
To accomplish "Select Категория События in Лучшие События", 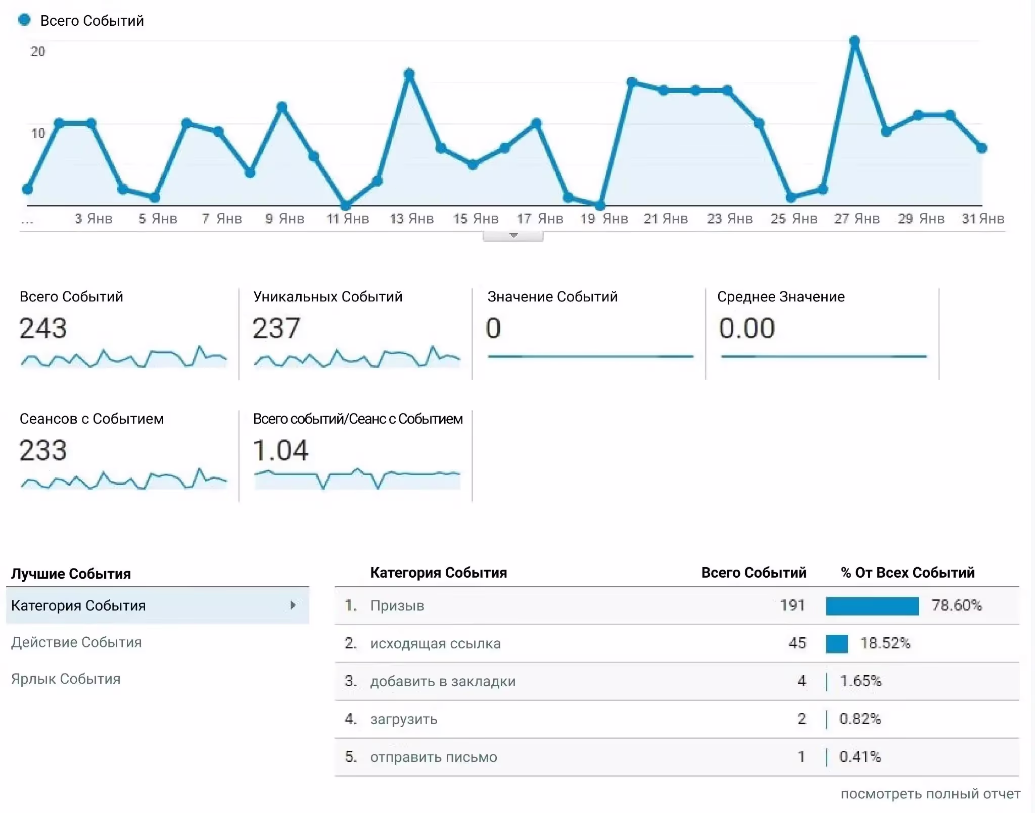I will [x=78, y=605].
